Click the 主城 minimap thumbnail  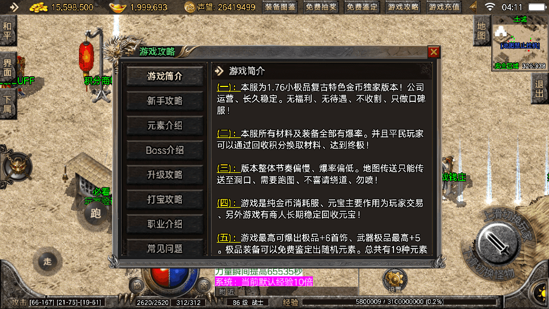pyautogui.click(x=520, y=43)
